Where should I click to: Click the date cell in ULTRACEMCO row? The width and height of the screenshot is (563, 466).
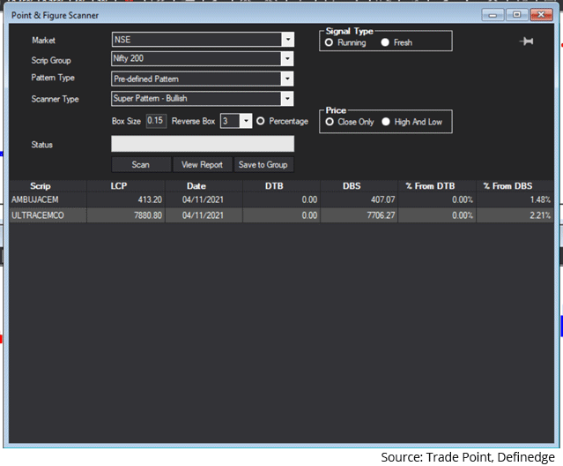tap(204, 215)
